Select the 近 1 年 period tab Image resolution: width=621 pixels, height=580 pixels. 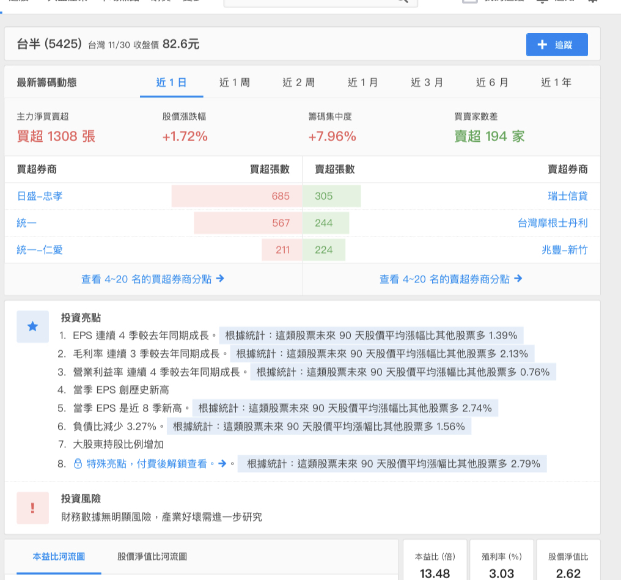coord(556,83)
